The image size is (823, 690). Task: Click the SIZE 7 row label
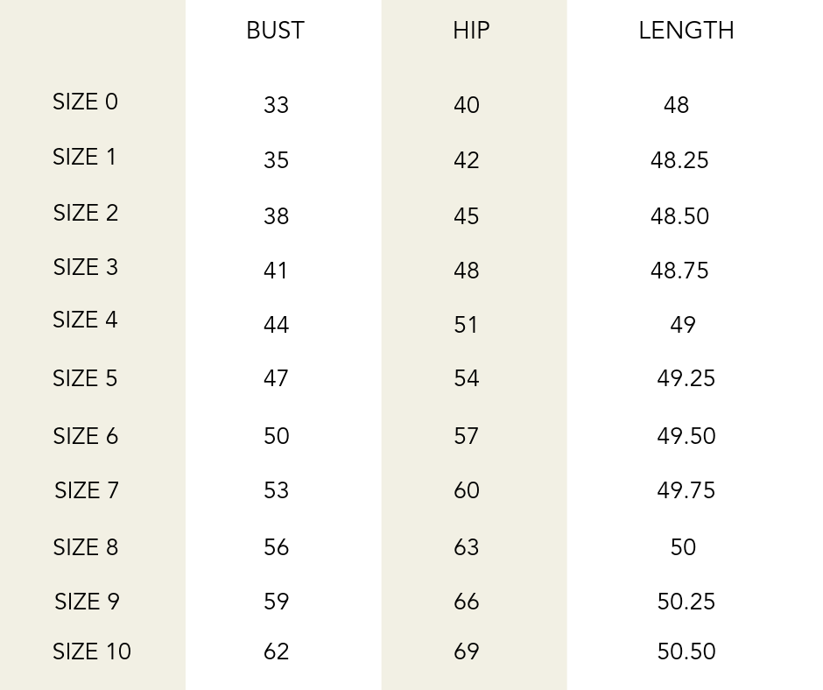pos(86,491)
